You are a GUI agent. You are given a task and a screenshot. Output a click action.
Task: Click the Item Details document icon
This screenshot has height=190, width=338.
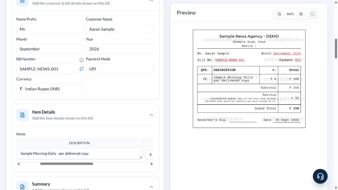(22, 115)
